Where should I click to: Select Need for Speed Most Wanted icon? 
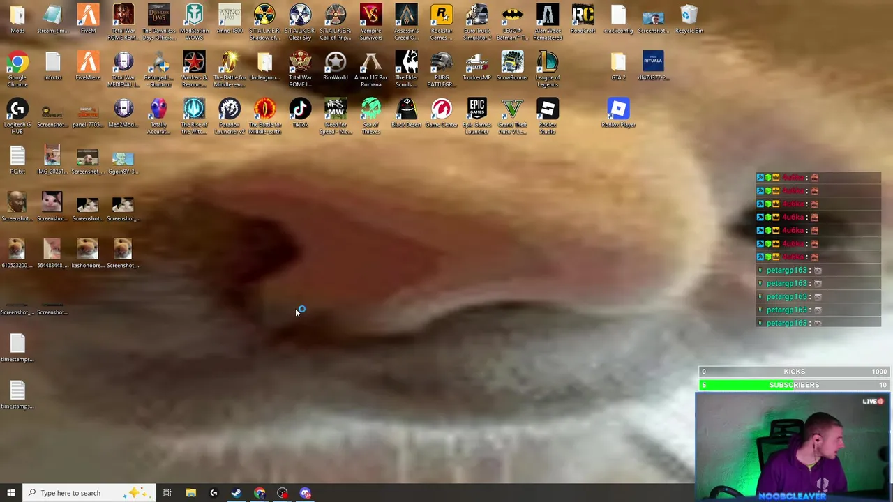coord(336,116)
